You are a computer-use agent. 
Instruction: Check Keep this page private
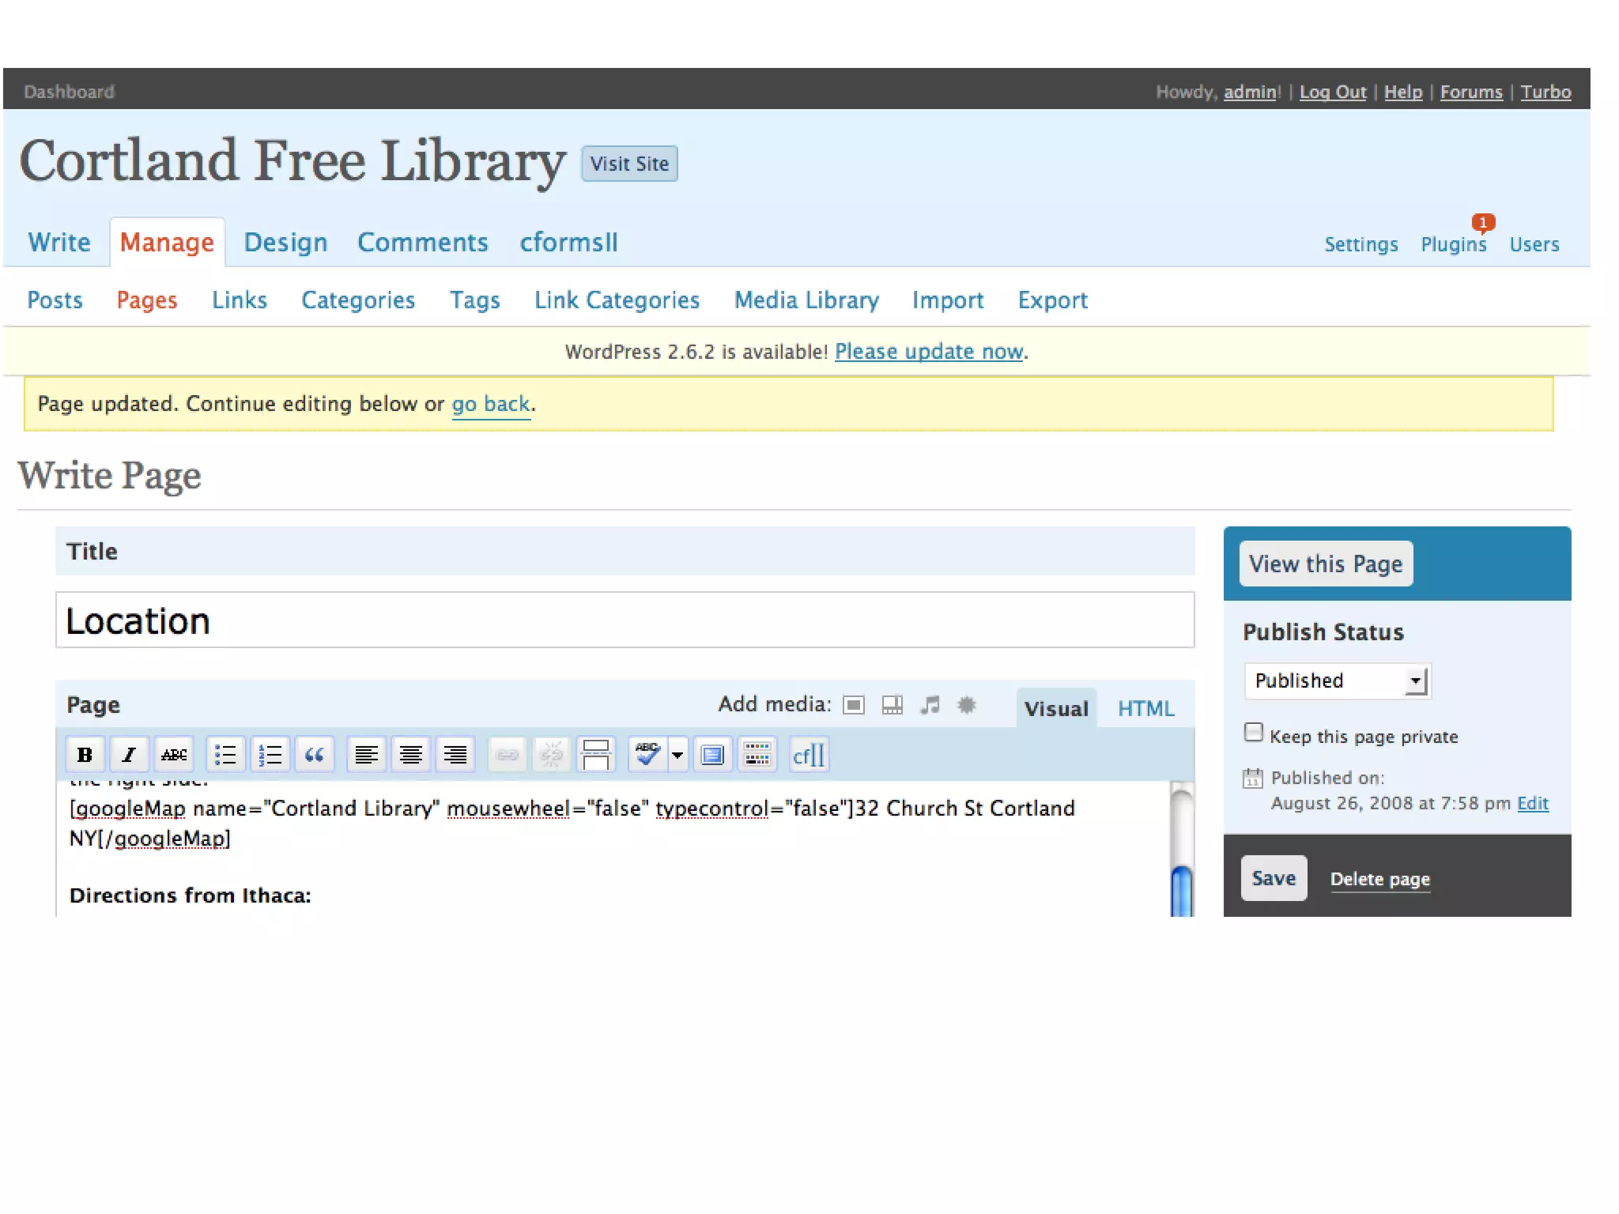click(1254, 732)
